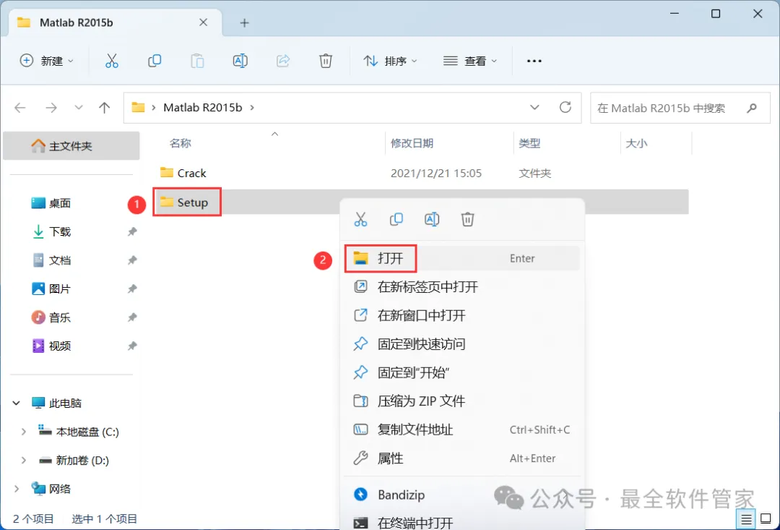The image size is (780, 530).
Task: Click the Matlab R2015b tab title
Action: [76, 22]
